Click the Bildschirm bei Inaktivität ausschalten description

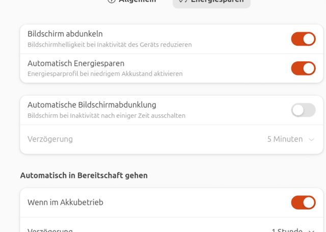click(x=106, y=115)
